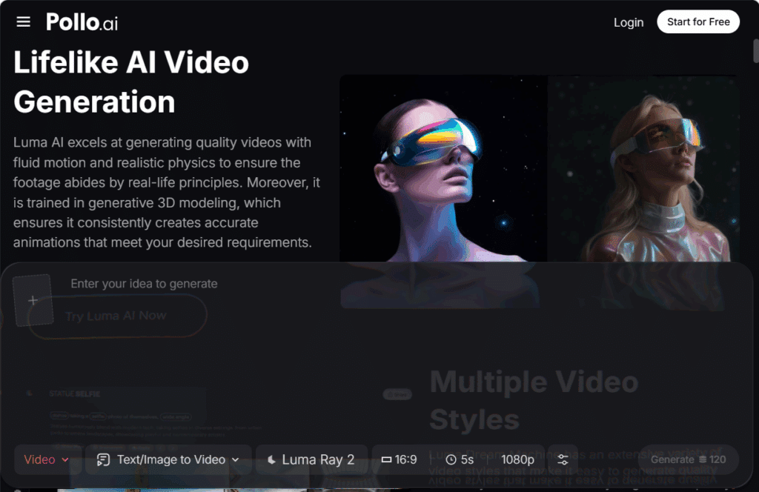Viewport: 759px width, 492px height.
Task: Change the 1080p resolution setting
Action: coord(517,459)
